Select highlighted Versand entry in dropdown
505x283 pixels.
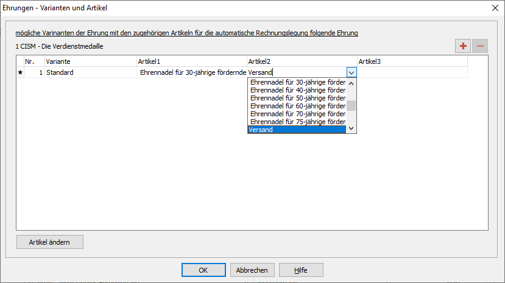coord(297,130)
